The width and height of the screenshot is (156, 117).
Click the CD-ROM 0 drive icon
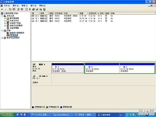click(34, 76)
